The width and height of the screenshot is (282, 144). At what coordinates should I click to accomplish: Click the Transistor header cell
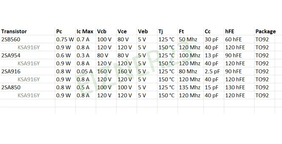tap(14, 31)
